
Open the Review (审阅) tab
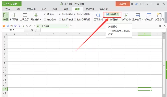(x=66, y=9)
